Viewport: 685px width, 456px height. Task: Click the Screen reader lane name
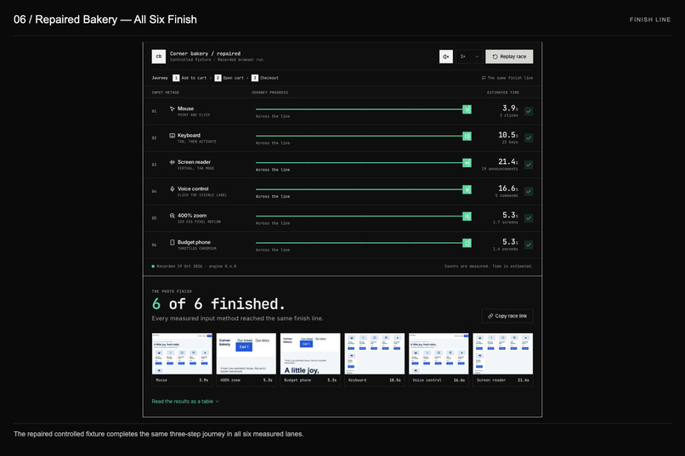pyautogui.click(x=194, y=162)
